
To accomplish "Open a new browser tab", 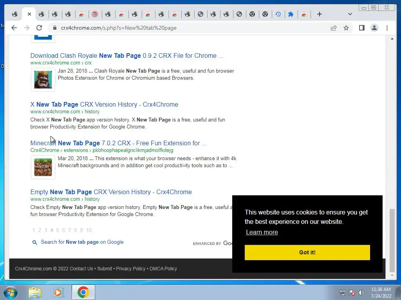I will click(x=319, y=14).
